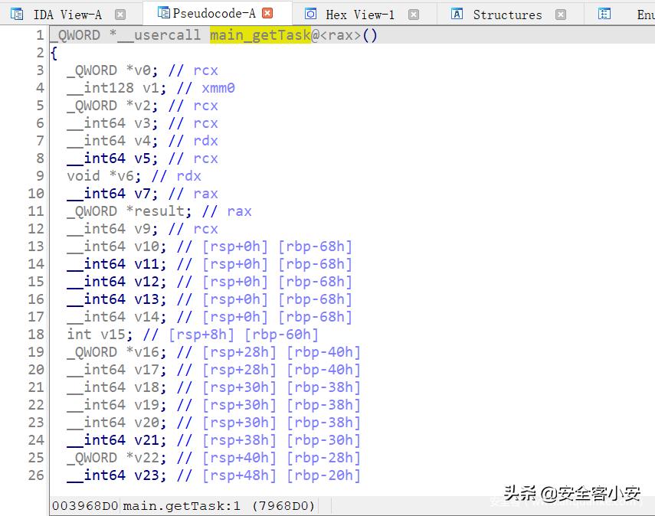
Task: Click the __usercall calling convention keyword
Action: (159, 35)
